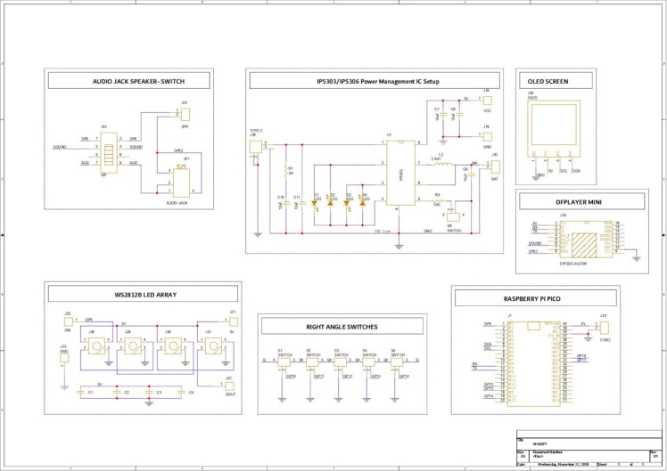
Task: Select the TYPE C connector J39
Action: click(x=256, y=147)
